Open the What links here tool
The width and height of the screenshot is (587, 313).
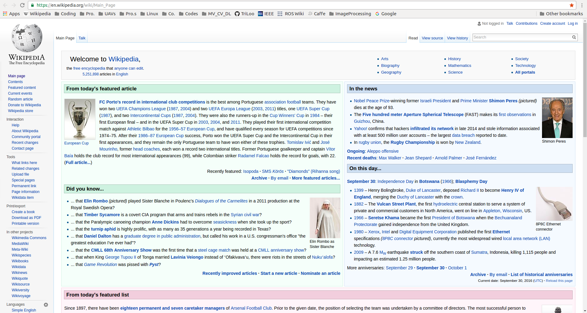pyautogui.click(x=24, y=163)
